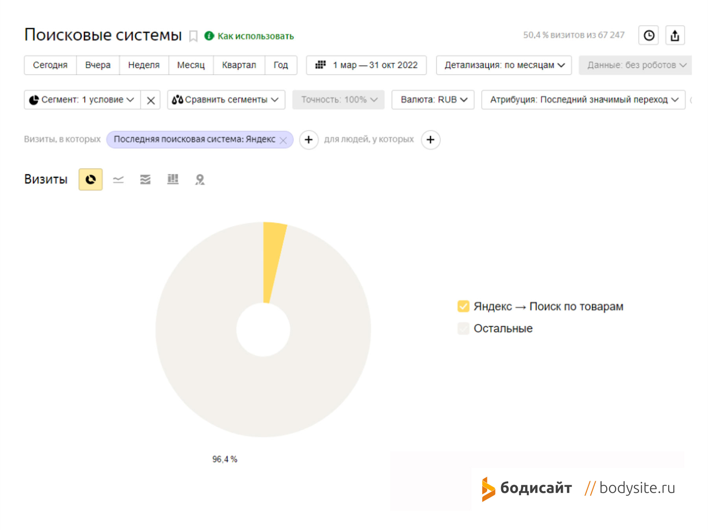Remove the Яндекс search system filter chip

pos(283,140)
